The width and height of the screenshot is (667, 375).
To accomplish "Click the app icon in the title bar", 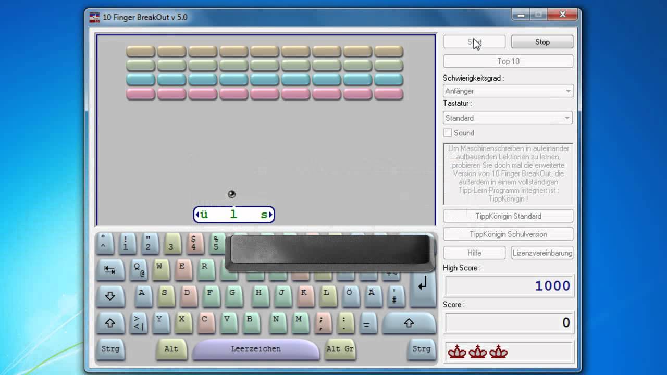I will pyautogui.click(x=94, y=17).
